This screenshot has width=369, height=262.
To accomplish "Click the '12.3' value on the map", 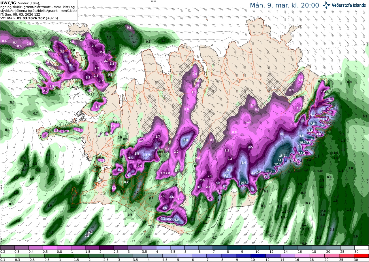I will tap(277, 164).
